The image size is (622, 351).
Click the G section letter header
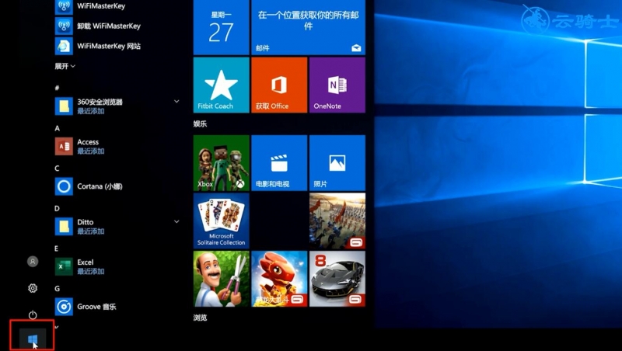click(x=57, y=288)
